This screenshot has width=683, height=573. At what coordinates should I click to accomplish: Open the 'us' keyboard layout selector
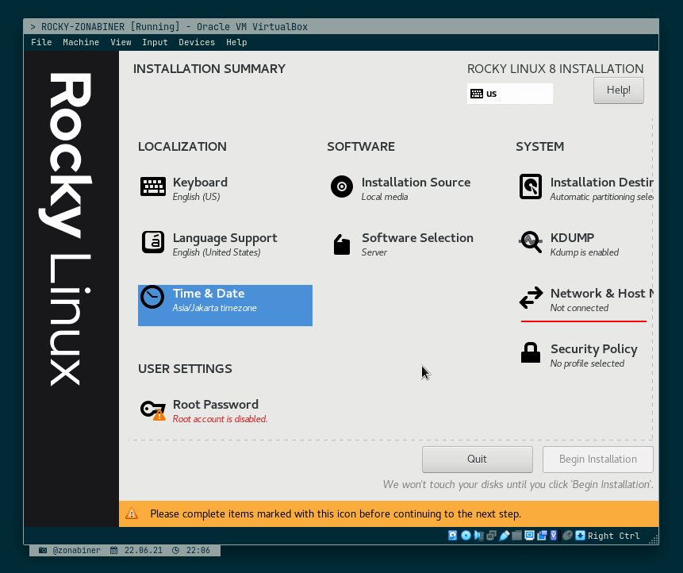pos(510,94)
